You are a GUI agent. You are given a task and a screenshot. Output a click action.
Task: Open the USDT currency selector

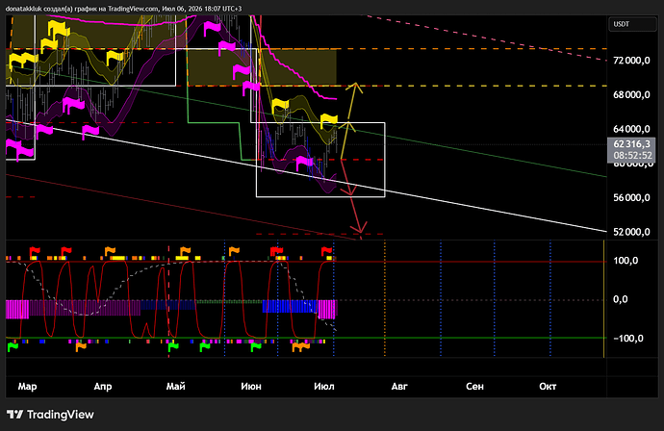632,24
